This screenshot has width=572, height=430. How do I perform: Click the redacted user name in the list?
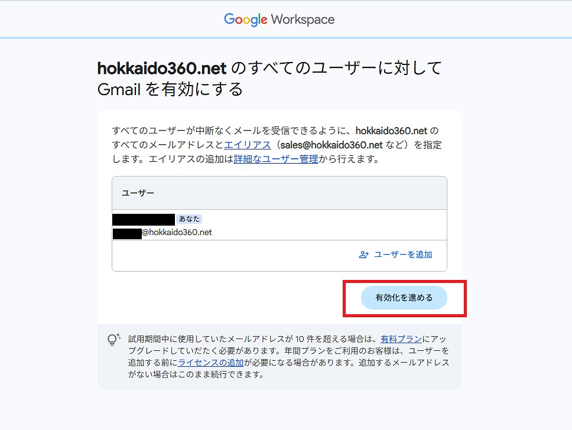click(144, 219)
